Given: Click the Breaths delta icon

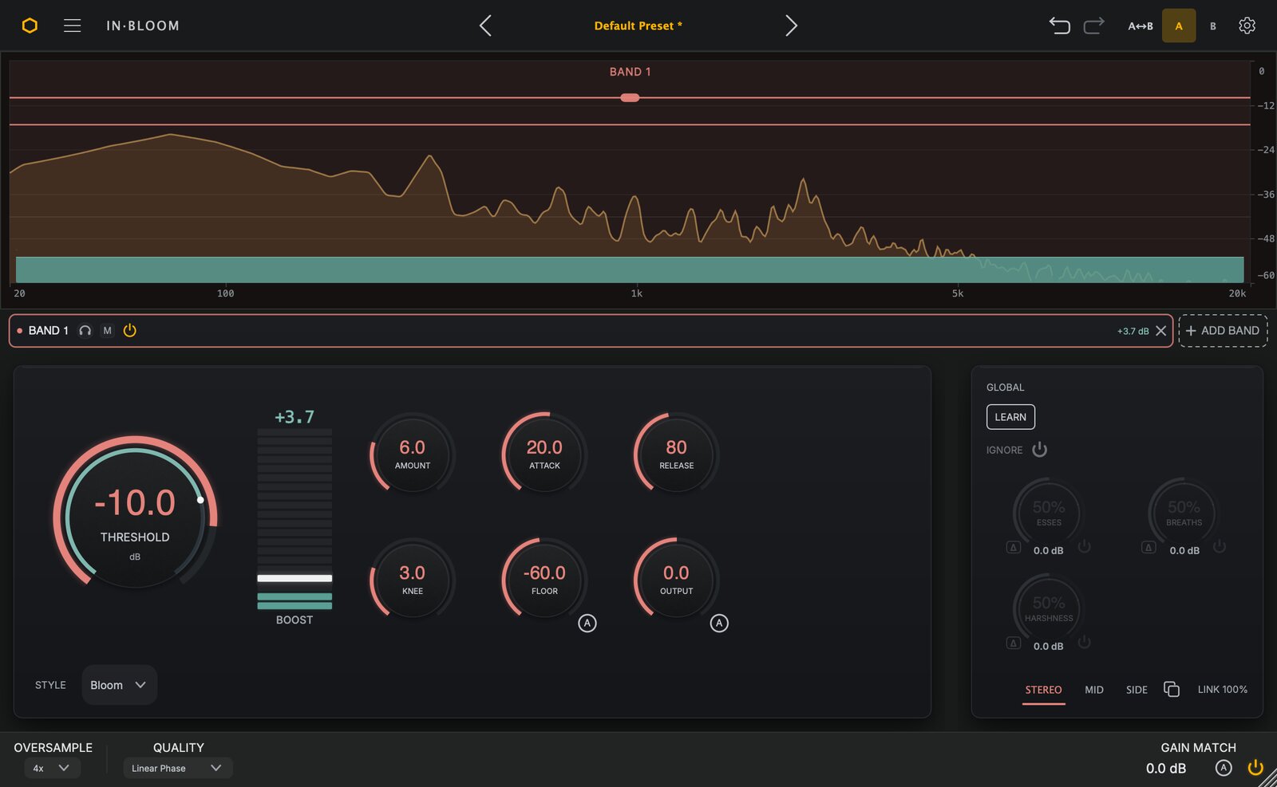Looking at the screenshot, I should click(x=1149, y=548).
